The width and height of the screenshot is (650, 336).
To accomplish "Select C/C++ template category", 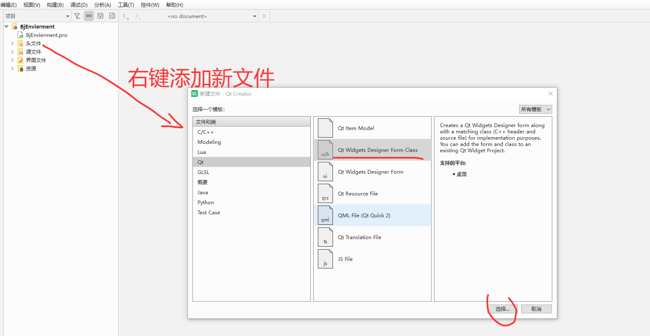I will [252, 132].
